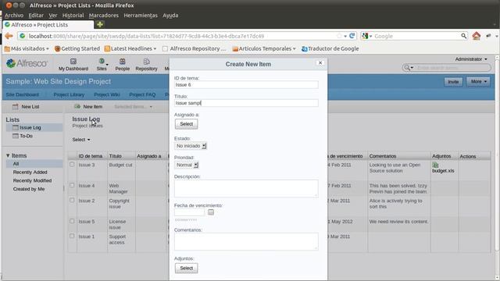
Task: Check the checkbox for Issue 4
Action: click(72, 185)
